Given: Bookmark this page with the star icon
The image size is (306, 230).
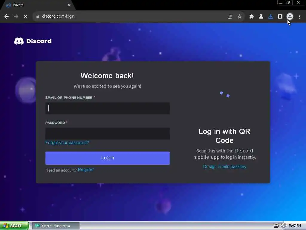Looking at the screenshot, I should tap(240, 17).
